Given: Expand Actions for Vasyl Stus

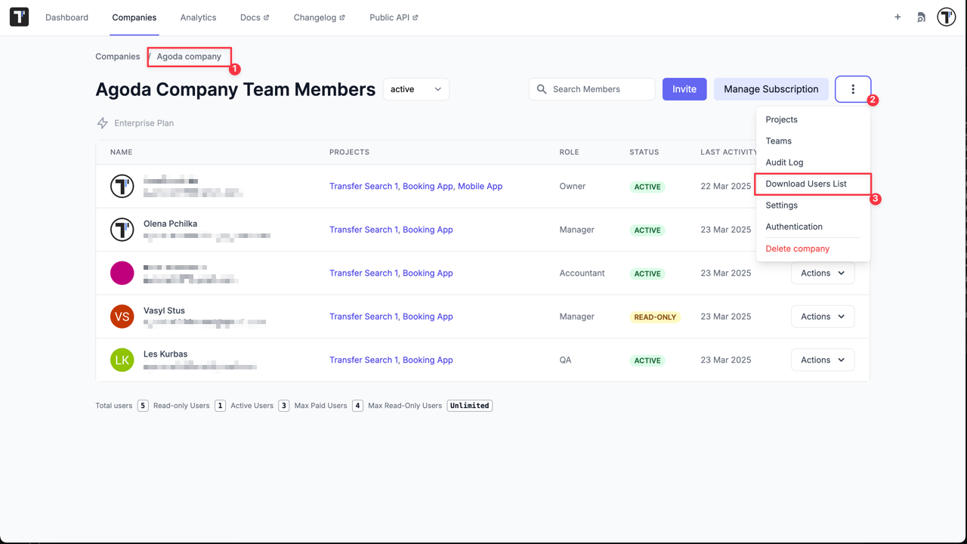Looking at the screenshot, I should coord(822,316).
